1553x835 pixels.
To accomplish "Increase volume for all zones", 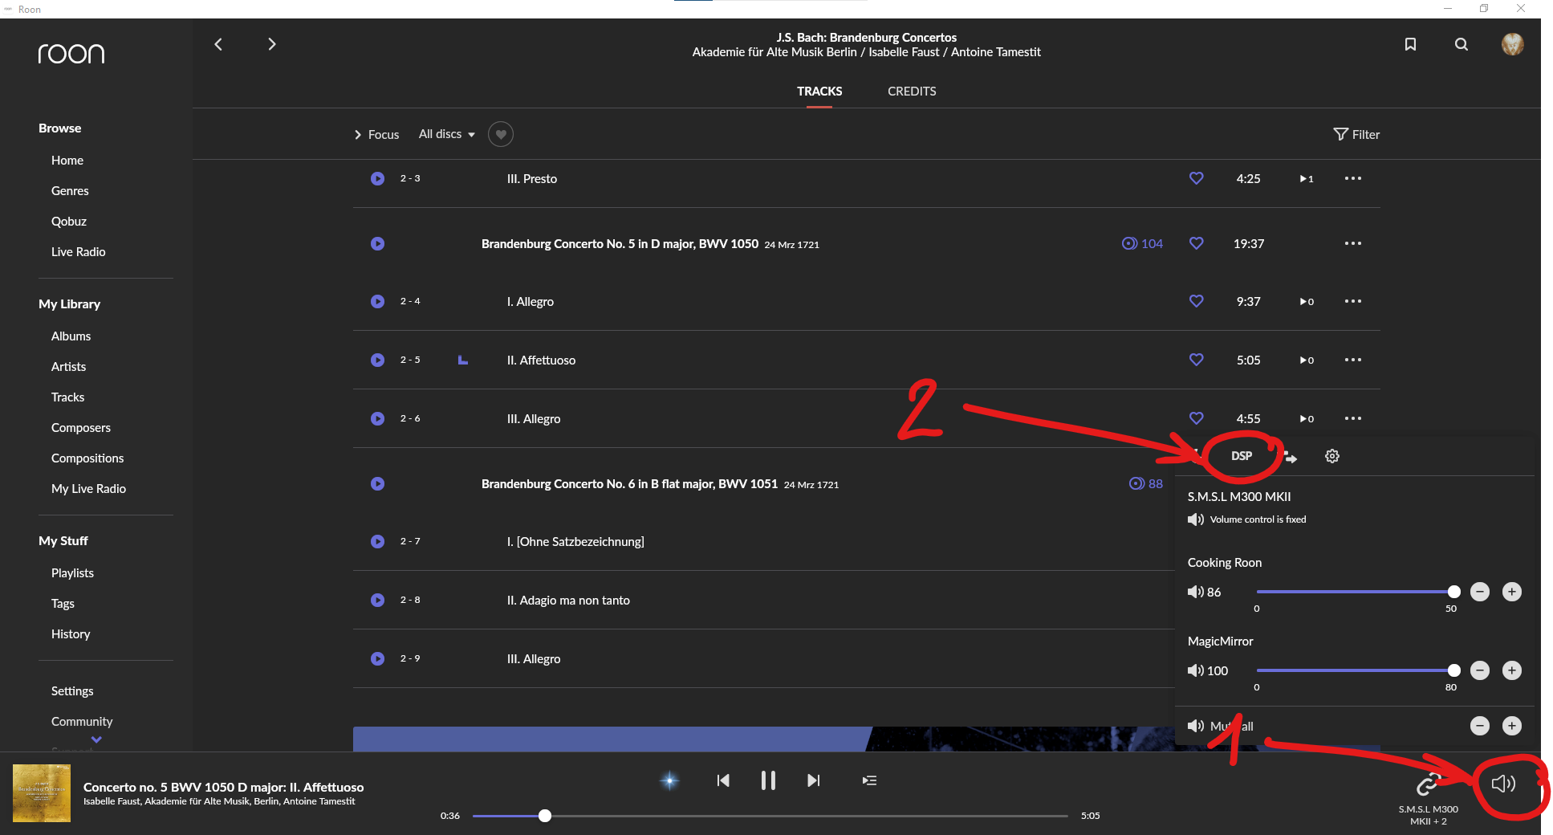I will [1512, 726].
